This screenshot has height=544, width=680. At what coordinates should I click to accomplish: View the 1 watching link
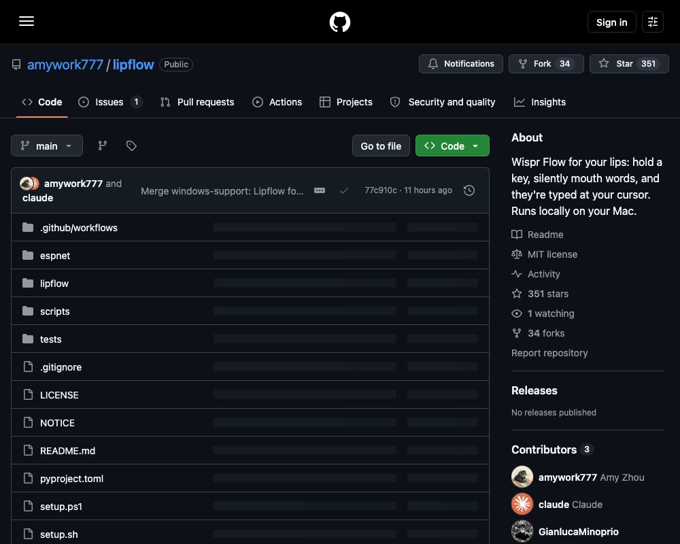[x=543, y=313]
